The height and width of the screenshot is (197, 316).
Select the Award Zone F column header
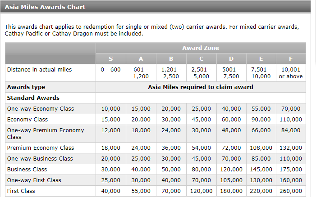(x=291, y=59)
